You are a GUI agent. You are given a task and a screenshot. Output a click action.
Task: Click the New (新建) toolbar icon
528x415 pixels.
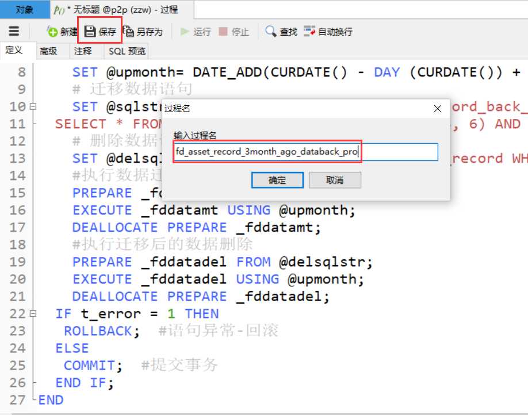pyautogui.click(x=52, y=32)
